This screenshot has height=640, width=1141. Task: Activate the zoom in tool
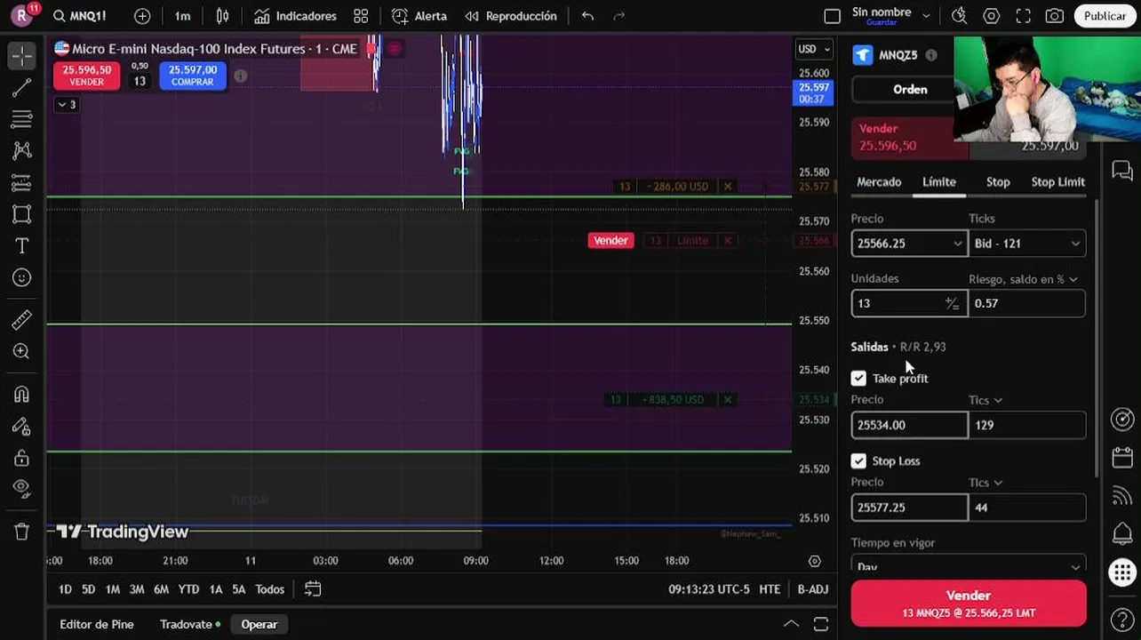coord(22,352)
